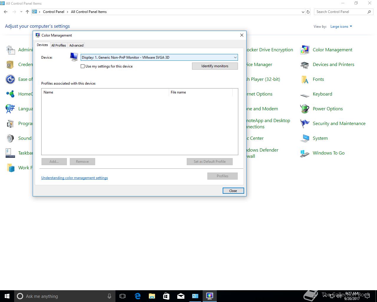Open Understanding color management settings link
Viewport: 377px width, 302px height.
[75, 178]
